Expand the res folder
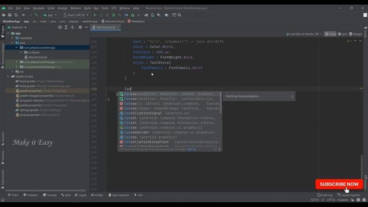Viewport: 368px width, 207px height. pyautogui.click(x=13, y=71)
